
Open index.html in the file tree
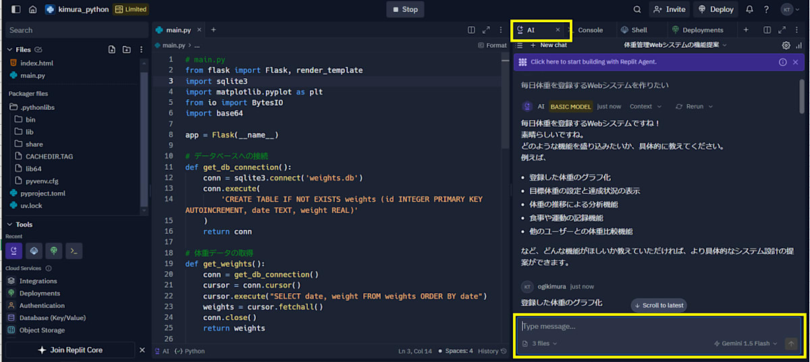[36, 63]
